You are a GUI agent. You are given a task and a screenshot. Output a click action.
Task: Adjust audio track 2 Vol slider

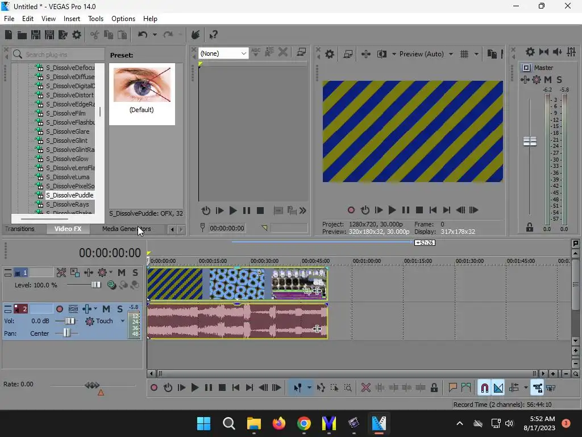tap(69, 321)
